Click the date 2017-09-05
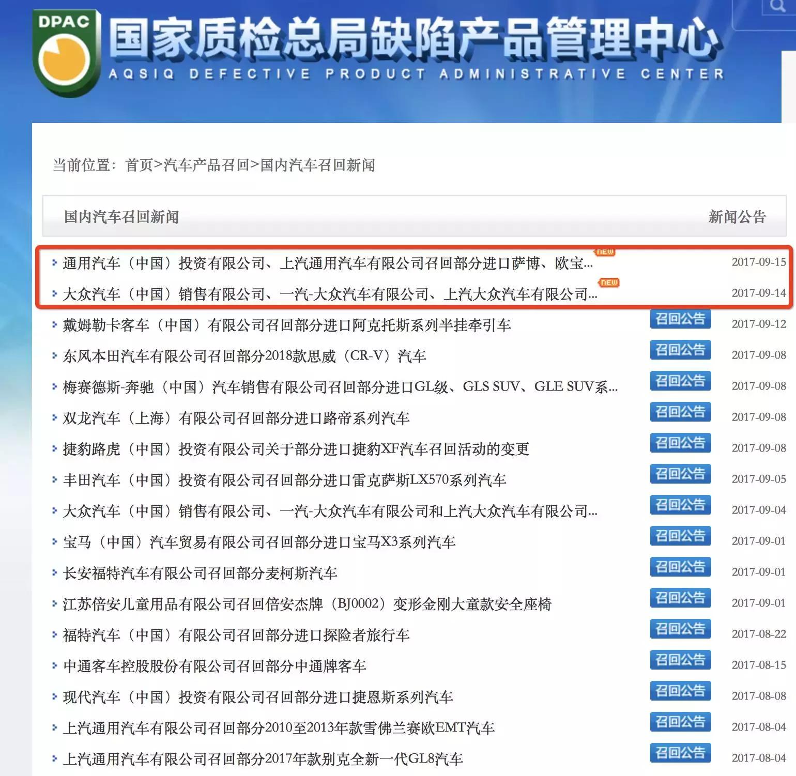Image resolution: width=796 pixels, height=776 pixels. (x=759, y=479)
